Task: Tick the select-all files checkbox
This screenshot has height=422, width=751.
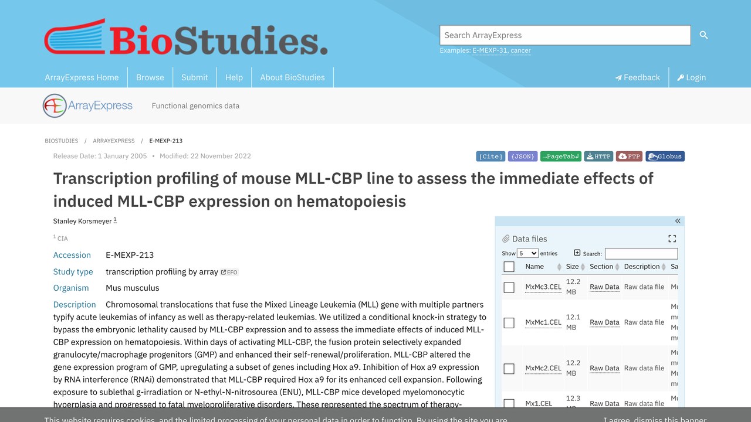Action: click(509, 267)
